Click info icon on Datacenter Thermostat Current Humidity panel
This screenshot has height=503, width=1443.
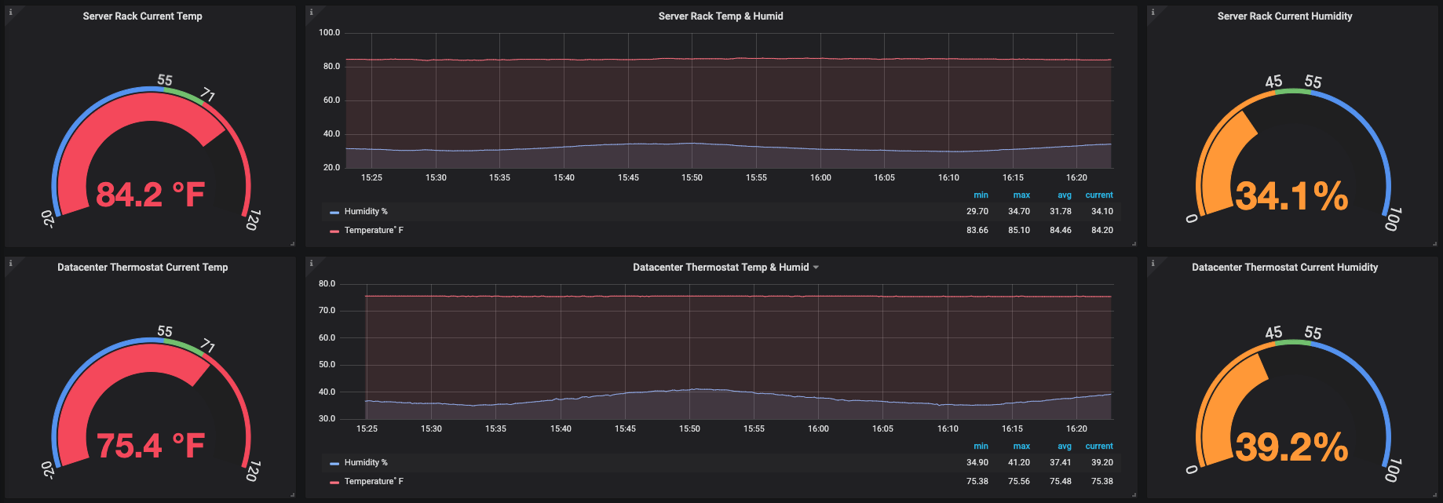(x=1153, y=264)
